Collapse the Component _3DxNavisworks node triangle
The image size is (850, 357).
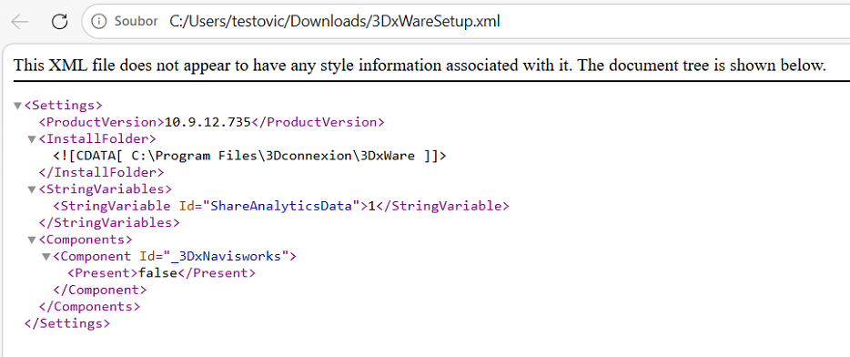coord(46,256)
